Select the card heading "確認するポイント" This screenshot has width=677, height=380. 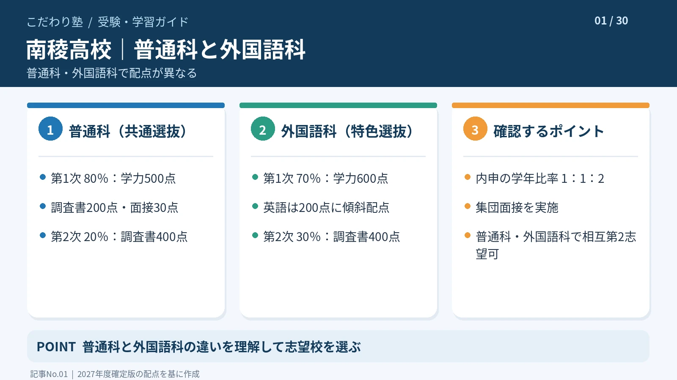(548, 131)
